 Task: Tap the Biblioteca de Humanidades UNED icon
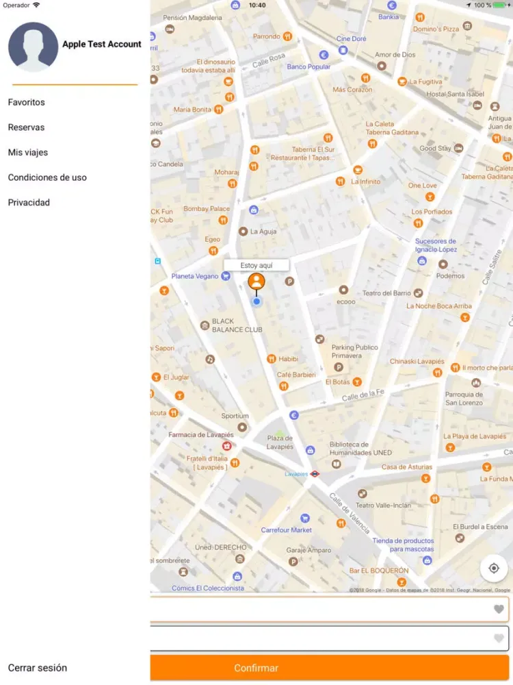pyautogui.click(x=337, y=464)
